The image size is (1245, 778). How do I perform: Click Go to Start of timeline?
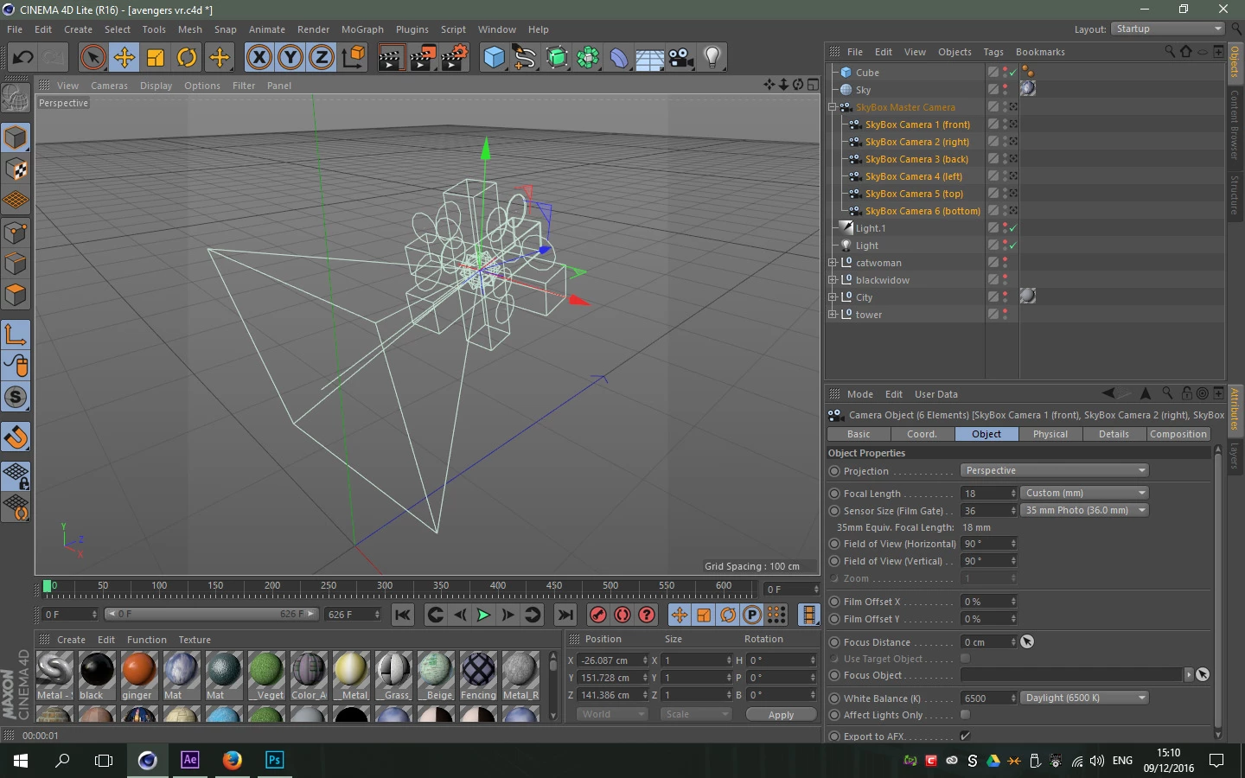tap(403, 615)
